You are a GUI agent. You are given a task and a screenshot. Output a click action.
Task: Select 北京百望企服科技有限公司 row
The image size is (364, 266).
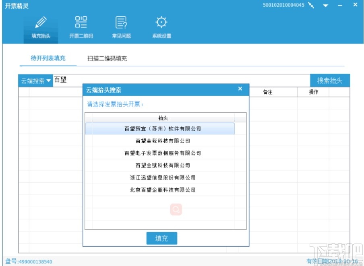point(160,190)
